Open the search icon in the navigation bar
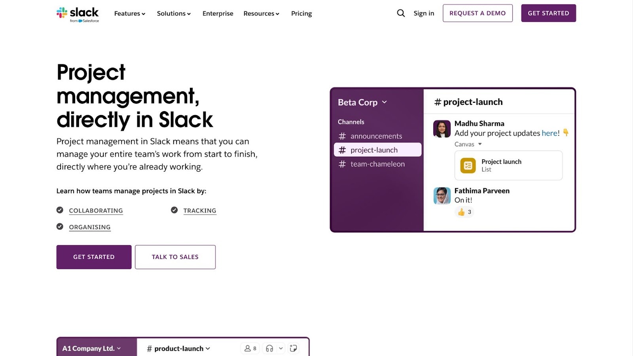633x356 pixels. [x=400, y=13]
